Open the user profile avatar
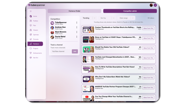Image resolution: width=185 pixels, height=104 pixels. [x=151, y=5]
